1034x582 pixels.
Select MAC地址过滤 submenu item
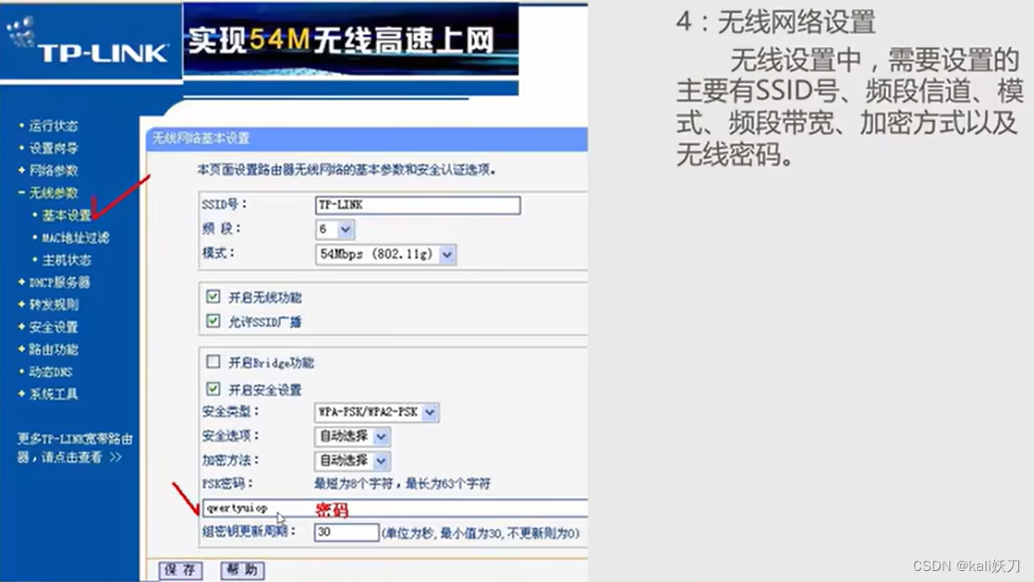click(75, 237)
